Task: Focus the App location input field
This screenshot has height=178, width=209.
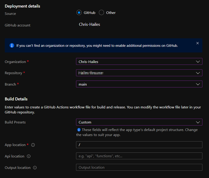Action: pos(139,145)
